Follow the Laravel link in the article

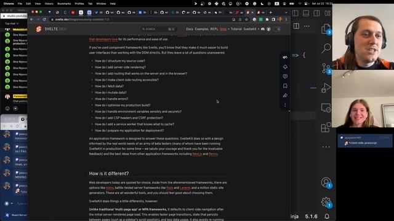click(x=185, y=188)
